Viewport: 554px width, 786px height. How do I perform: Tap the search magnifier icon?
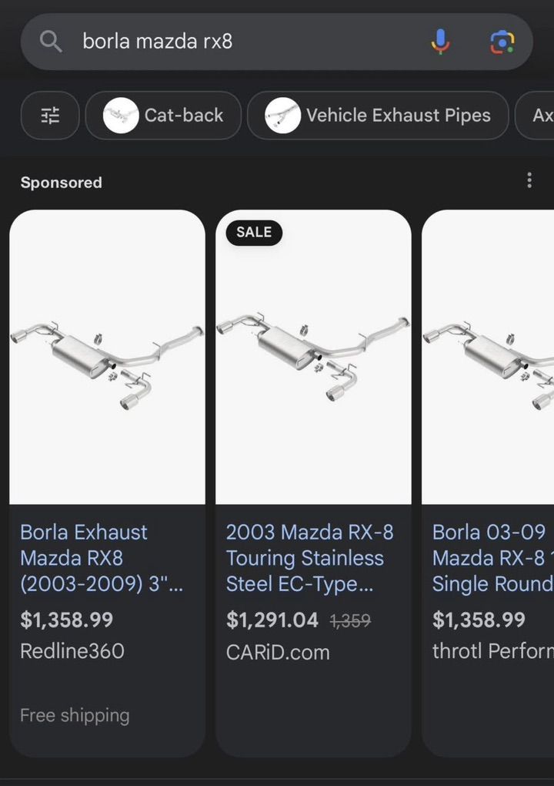click(x=51, y=42)
